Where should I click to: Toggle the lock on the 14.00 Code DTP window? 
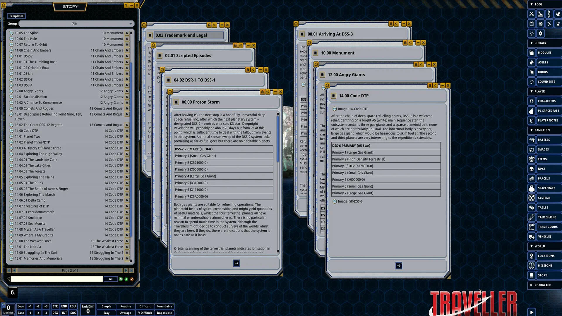pyautogui.click(x=430, y=86)
